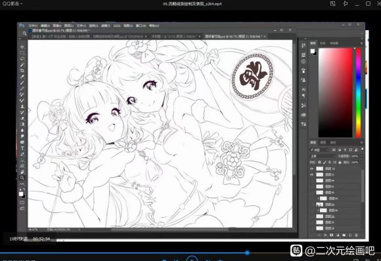Create a new layer icon

350,235
